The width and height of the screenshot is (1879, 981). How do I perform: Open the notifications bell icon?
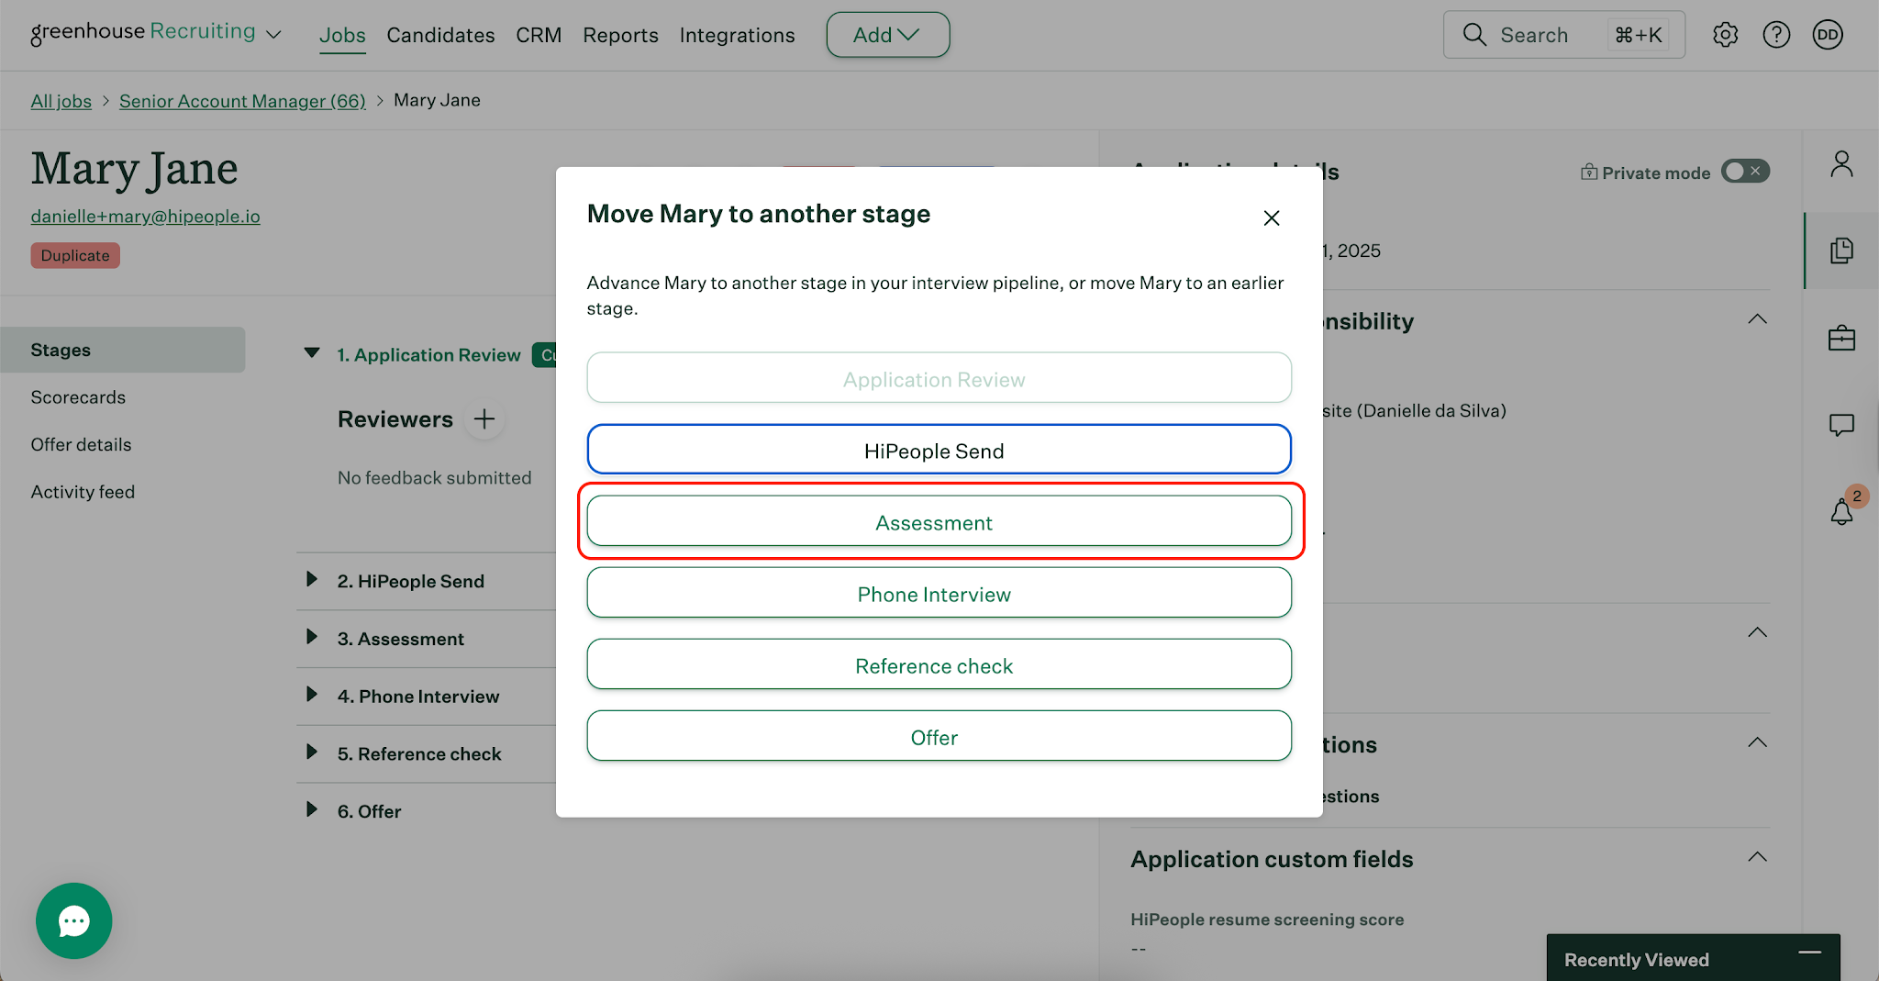point(1841,512)
